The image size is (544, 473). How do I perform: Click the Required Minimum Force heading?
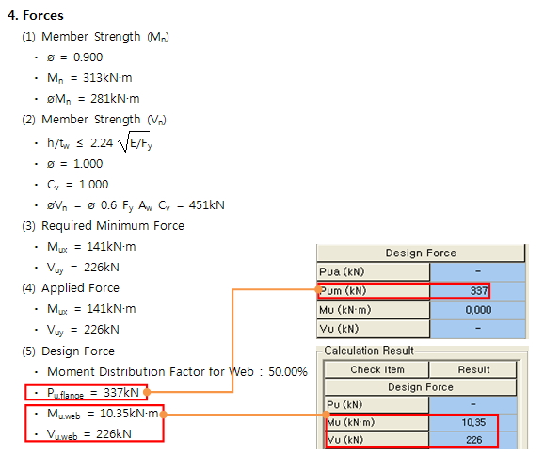pyautogui.click(x=113, y=226)
